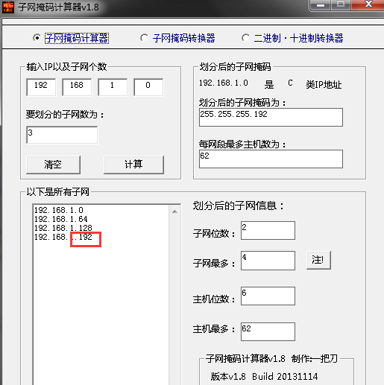Select subnet 192.168.1.0 in the list

59,210
